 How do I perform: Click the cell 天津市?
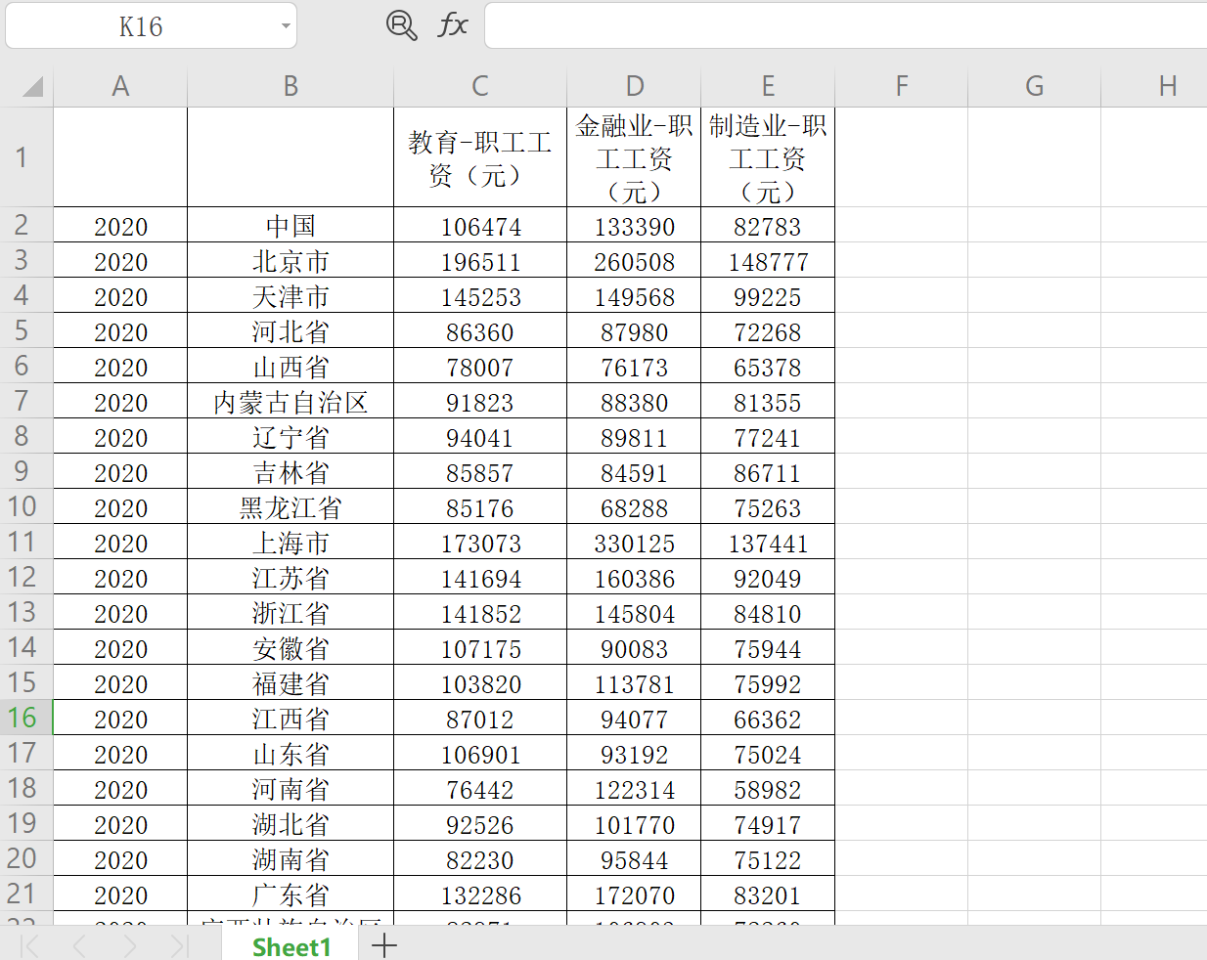click(291, 296)
